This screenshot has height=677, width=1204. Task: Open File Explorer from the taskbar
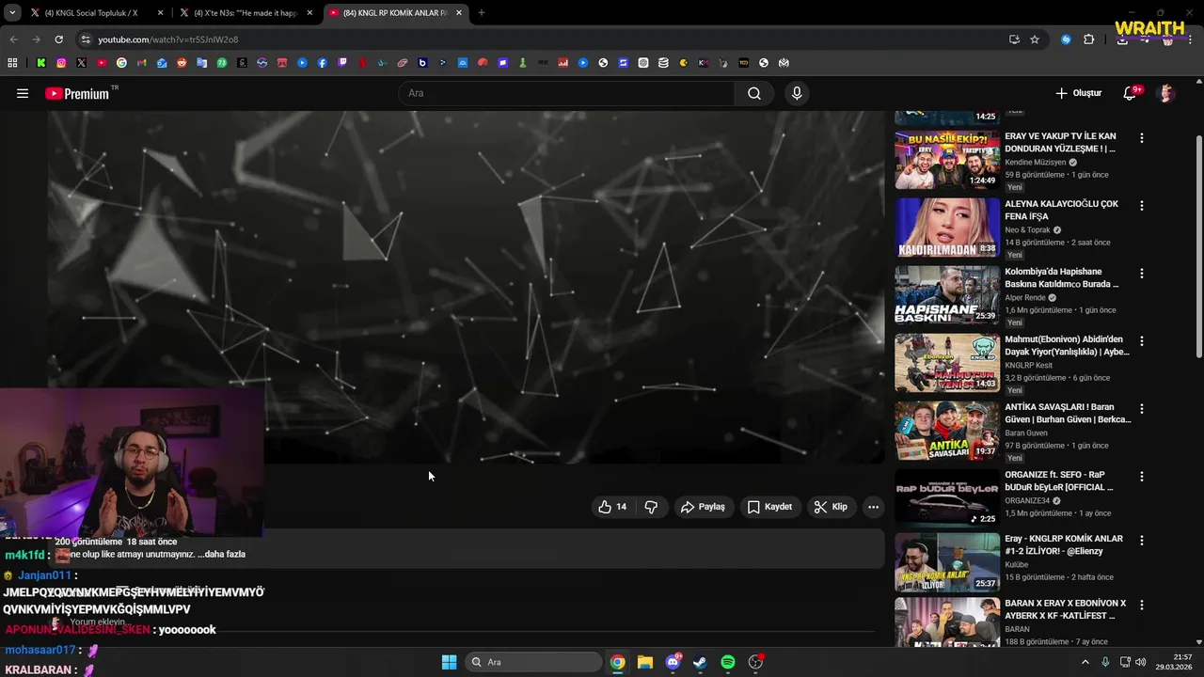(x=644, y=662)
